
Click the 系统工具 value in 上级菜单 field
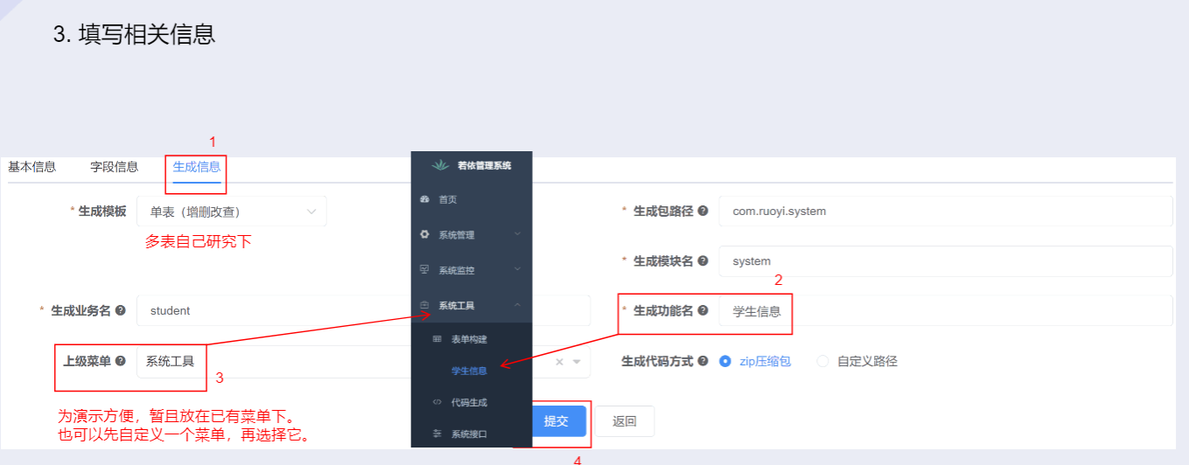click(170, 361)
